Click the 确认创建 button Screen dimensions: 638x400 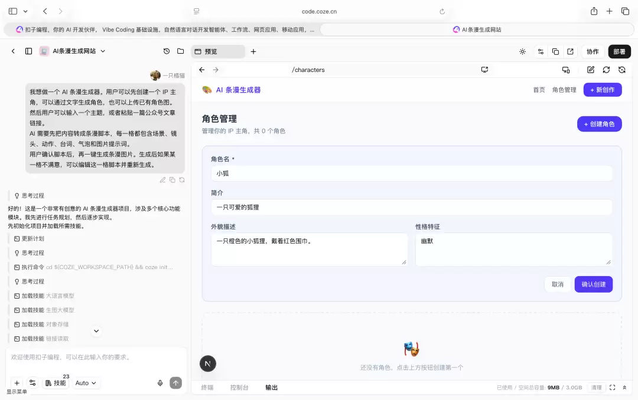(594, 284)
